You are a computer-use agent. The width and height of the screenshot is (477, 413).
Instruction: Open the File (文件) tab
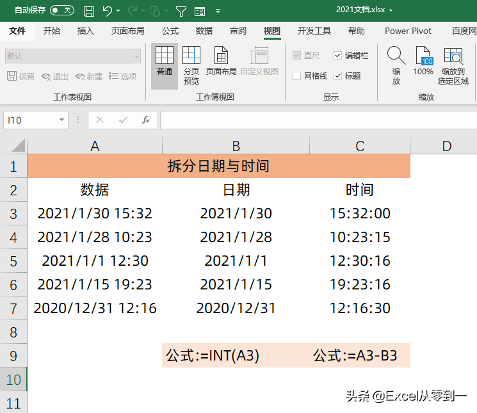(x=17, y=31)
